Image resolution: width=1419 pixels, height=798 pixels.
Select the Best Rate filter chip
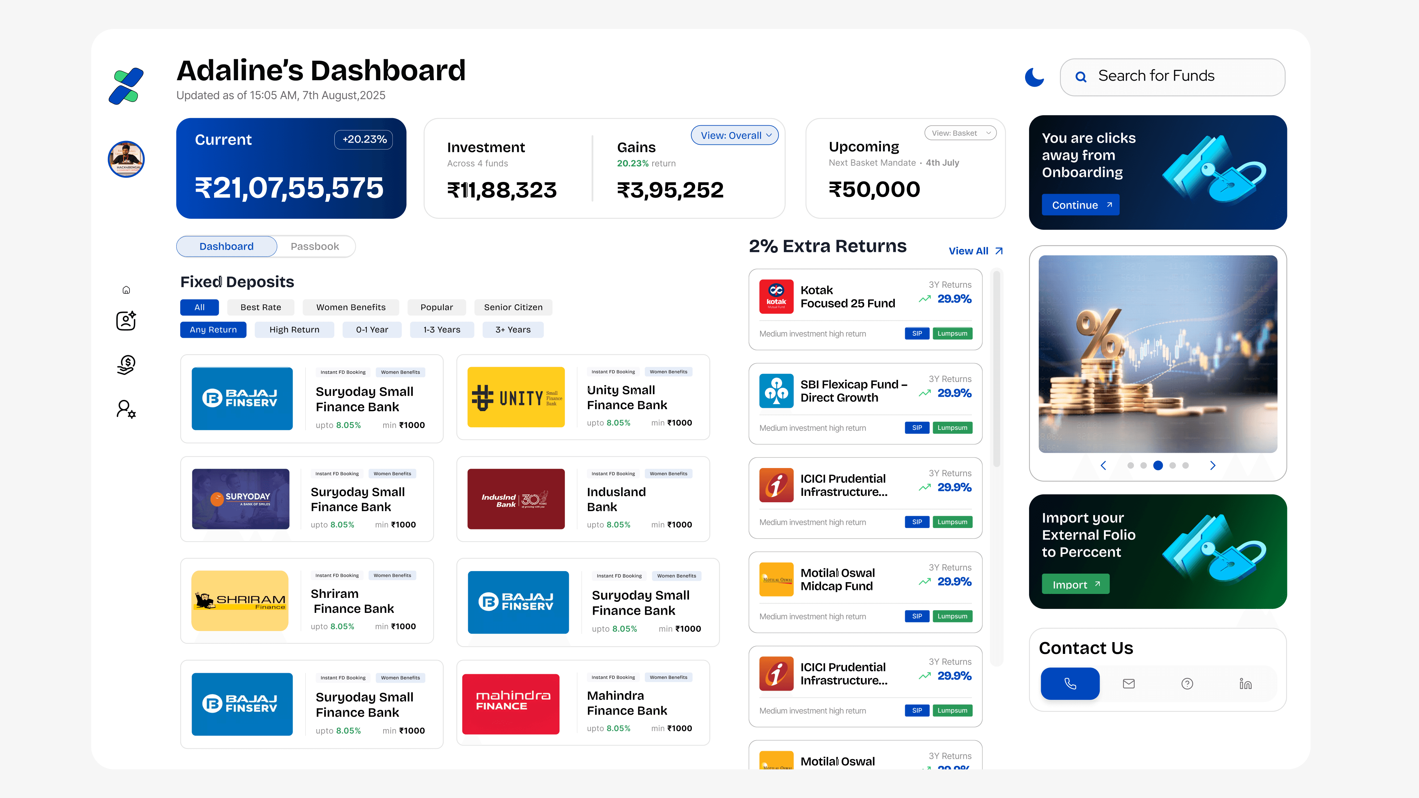[x=260, y=307]
